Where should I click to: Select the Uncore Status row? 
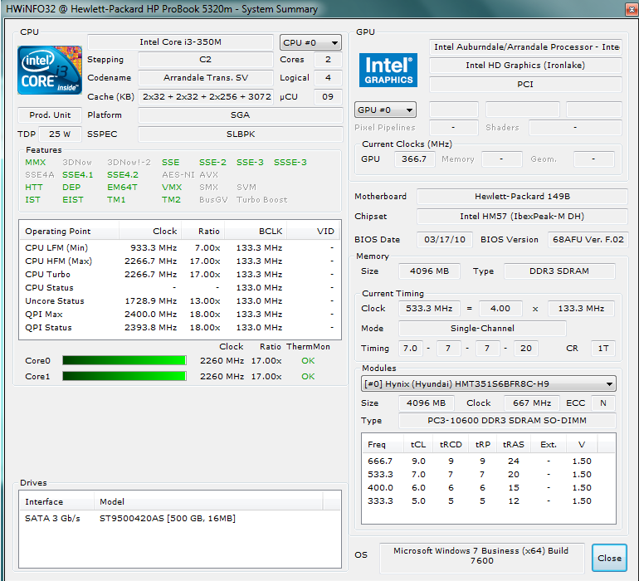(x=180, y=301)
